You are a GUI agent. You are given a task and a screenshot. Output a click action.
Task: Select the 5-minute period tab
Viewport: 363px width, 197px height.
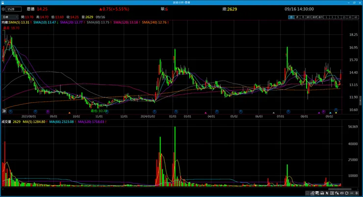click(338, 17)
